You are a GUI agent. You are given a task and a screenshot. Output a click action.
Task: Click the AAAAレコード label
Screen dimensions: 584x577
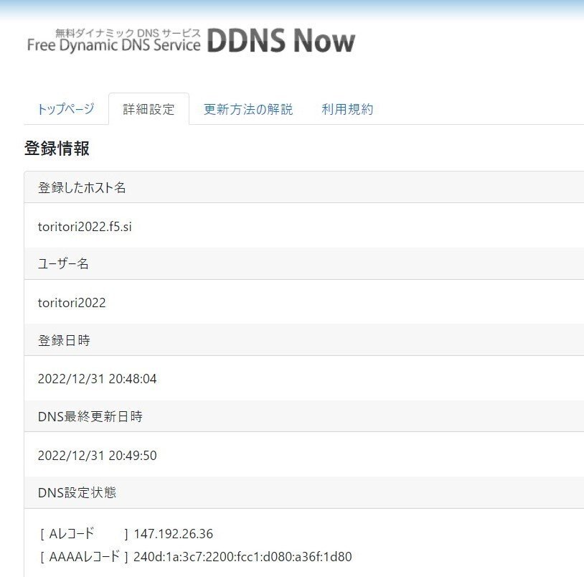(85, 556)
